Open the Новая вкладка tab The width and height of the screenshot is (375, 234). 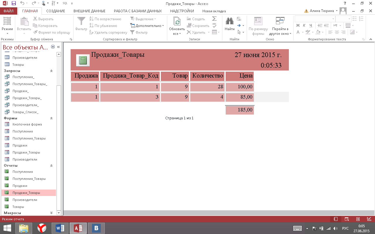(x=214, y=11)
